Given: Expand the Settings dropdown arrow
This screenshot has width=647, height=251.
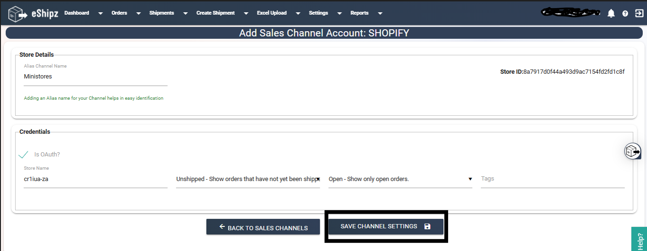Looking at the screenshot, I should 339,14.
